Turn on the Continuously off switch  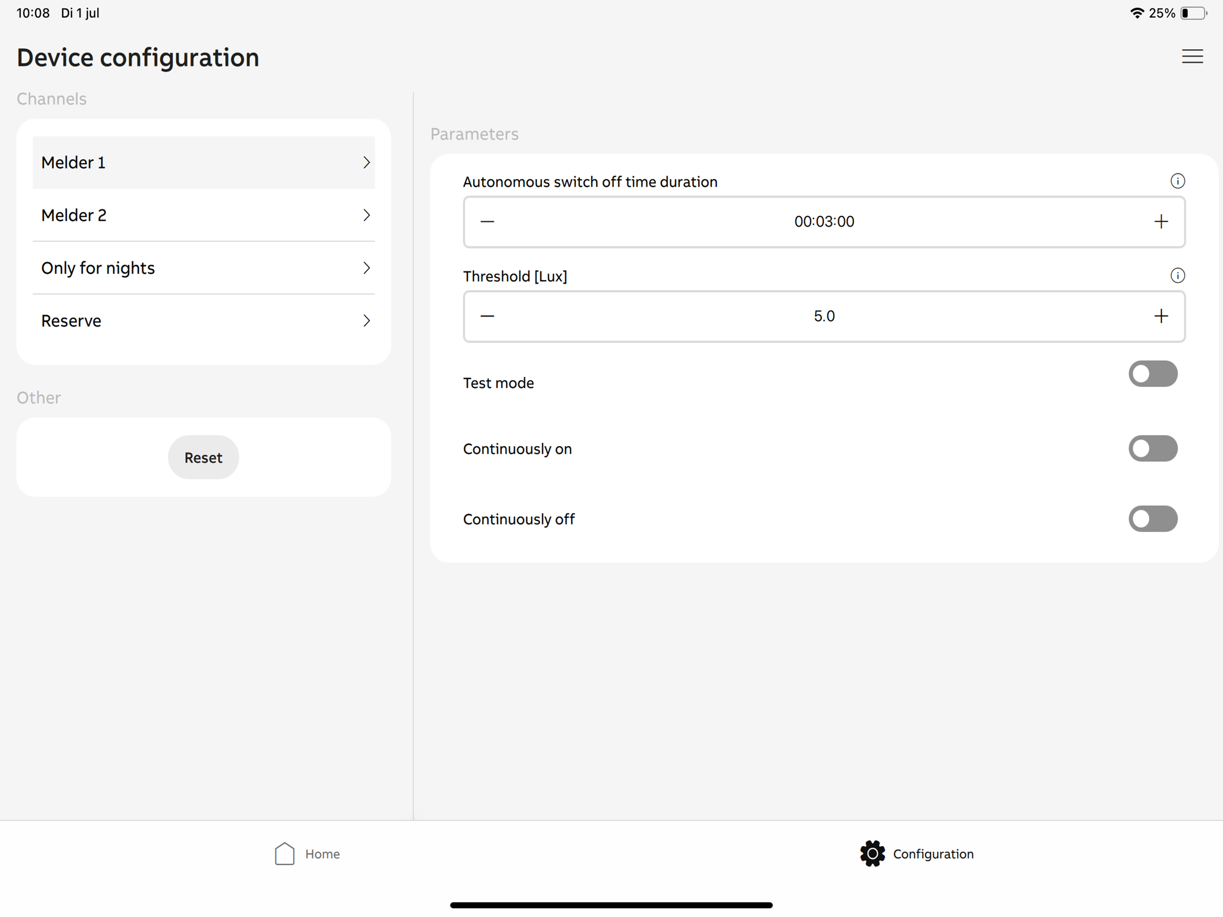click(x=1153, y=519)
